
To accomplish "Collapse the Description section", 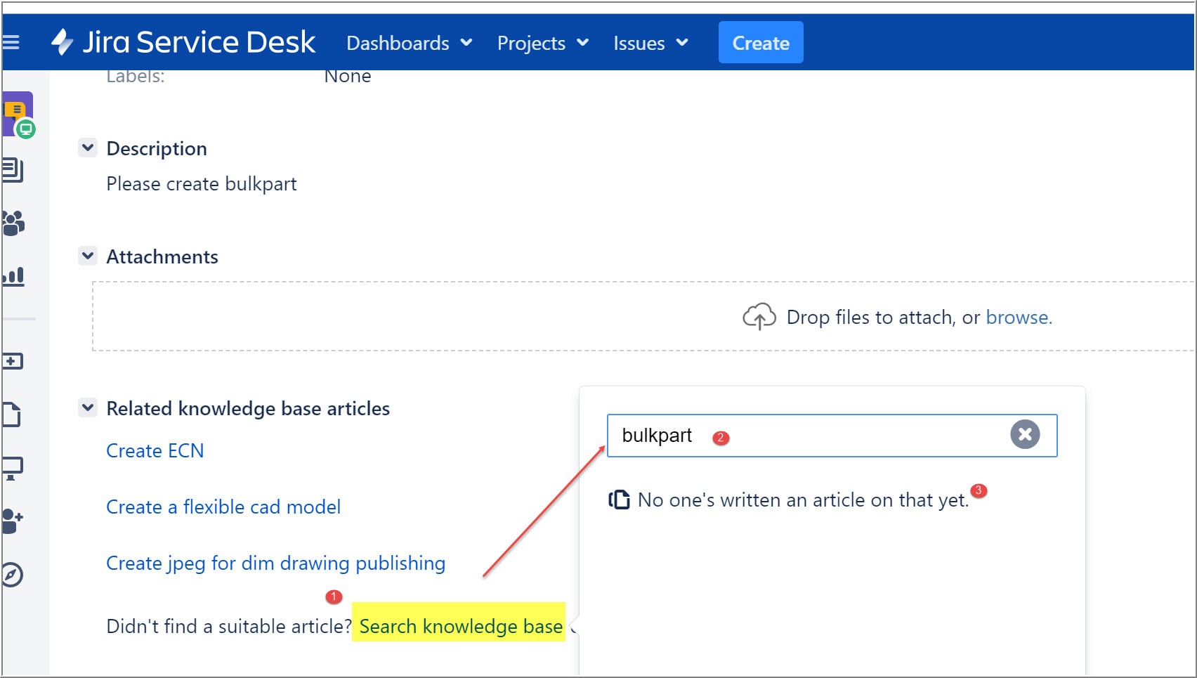I will pyautogui.click(x=88, y=148).
